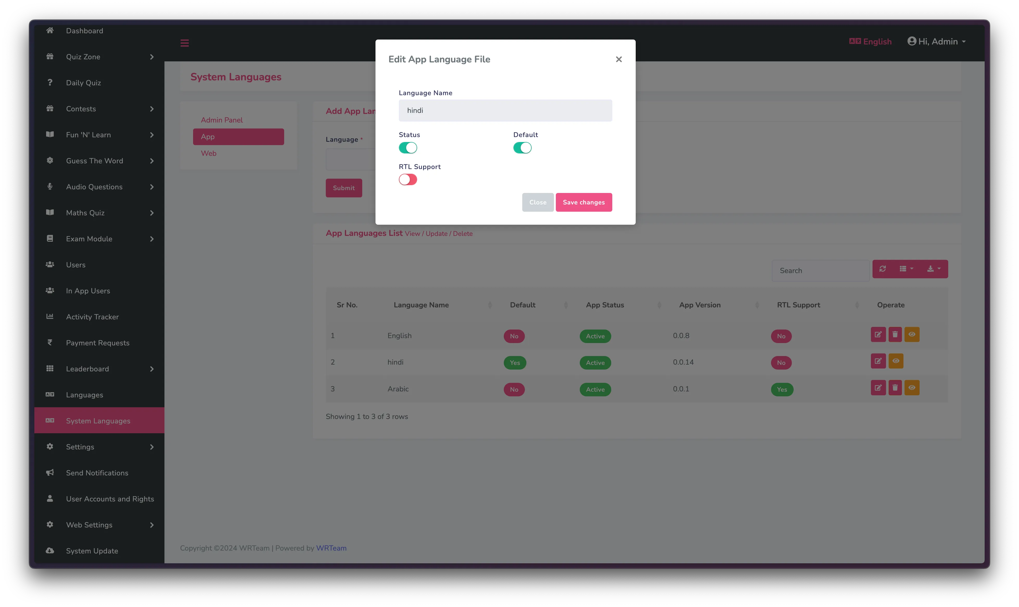The height and width of the screenshot is (607, 1019).
Task: Click the refresh table icon button
Action: coord(882,269)
